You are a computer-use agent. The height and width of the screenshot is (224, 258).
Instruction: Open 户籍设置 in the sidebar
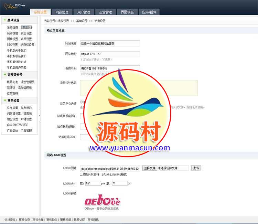click(x=26, y=119)
